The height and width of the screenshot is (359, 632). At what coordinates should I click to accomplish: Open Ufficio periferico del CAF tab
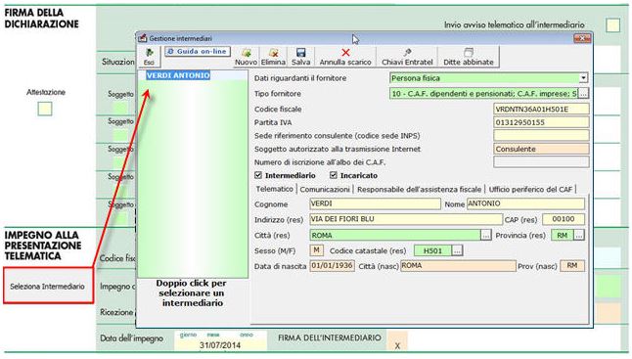coord(530,189)
